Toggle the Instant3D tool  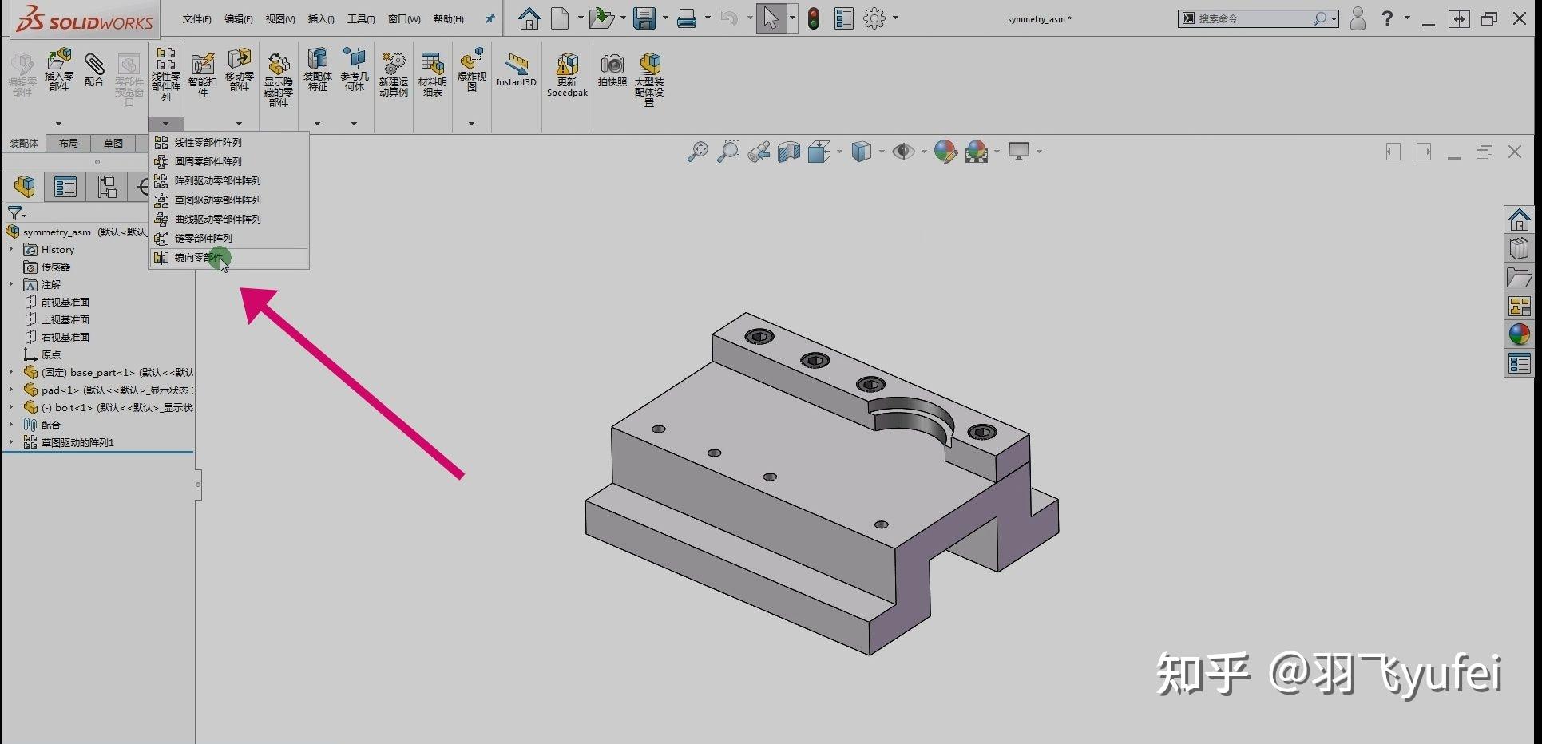(x=516, y=69)
